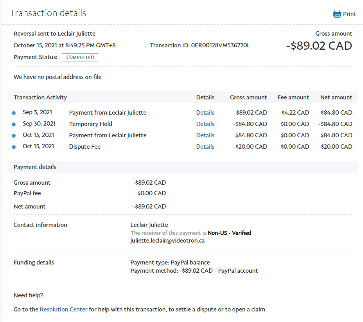Open Details for Sep 3 payment
This screenshot has height=322, width=363.
(205, 113)
